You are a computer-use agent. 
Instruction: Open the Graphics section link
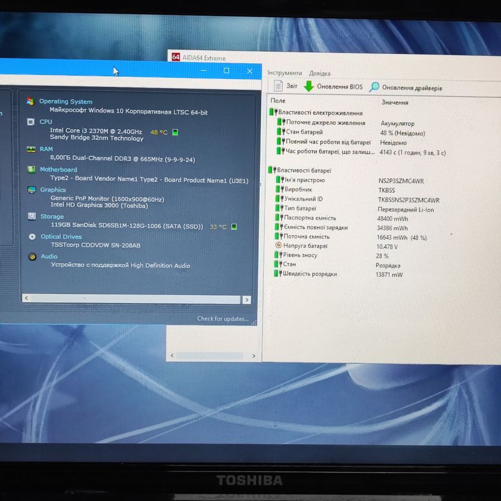(x=53, y=189)
